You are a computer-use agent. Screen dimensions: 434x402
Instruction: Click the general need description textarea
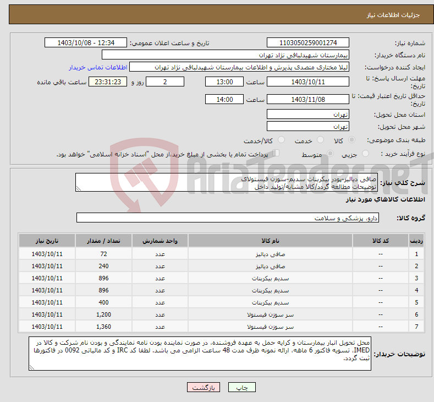[227, 183]
